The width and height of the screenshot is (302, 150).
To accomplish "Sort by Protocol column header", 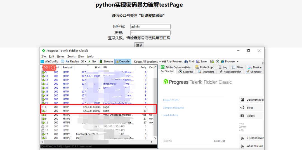I will tap(68, 67).
